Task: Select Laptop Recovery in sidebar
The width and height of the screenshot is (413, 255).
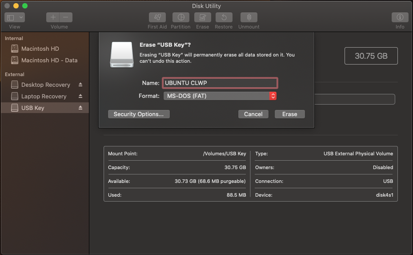Action: pos(45,96)
